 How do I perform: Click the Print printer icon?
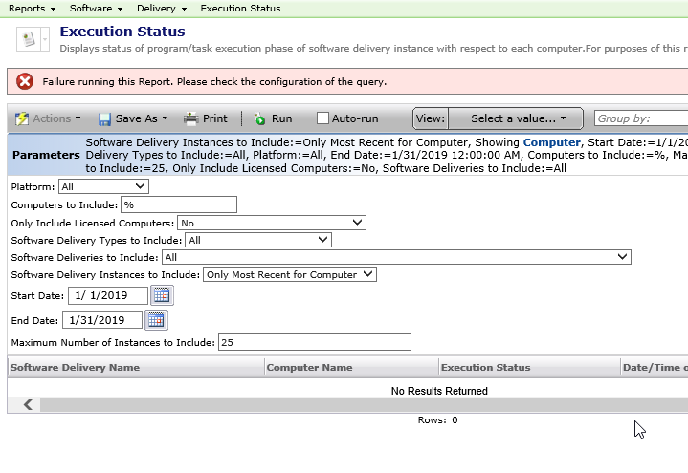(x=191, y=119)
